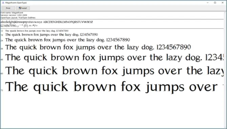Image resolution: width=227 pixels, height=129 pixels.
Task: Close the Magnificent font window
Action: (223, 3)
